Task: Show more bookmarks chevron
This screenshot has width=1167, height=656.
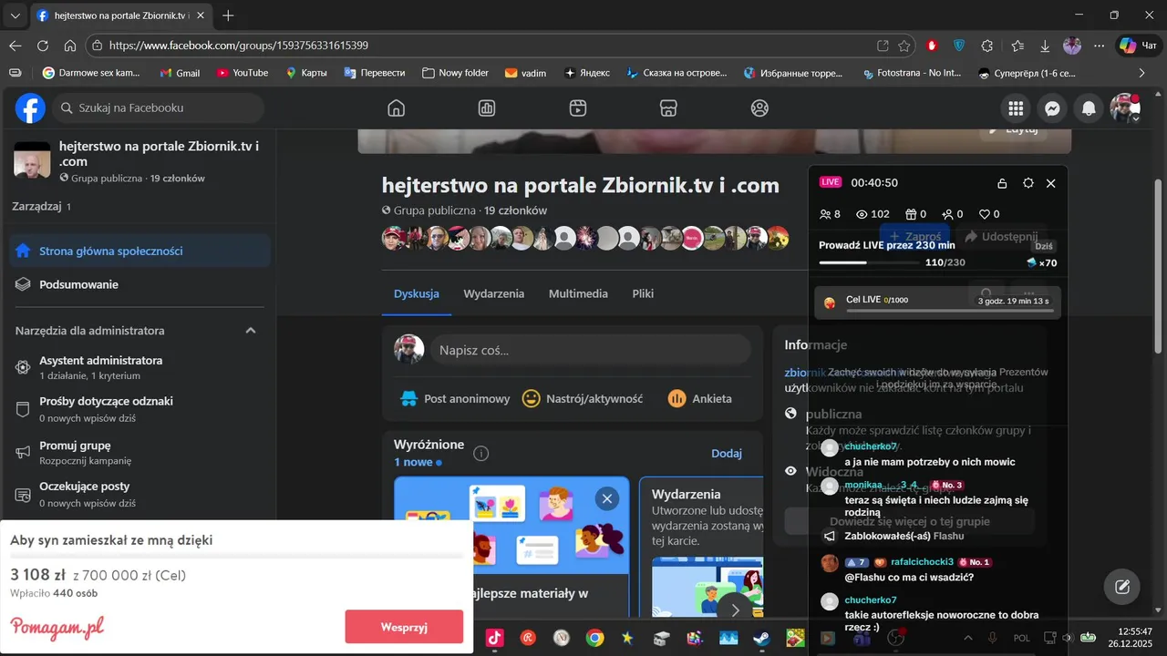Action: point(1142,73)
